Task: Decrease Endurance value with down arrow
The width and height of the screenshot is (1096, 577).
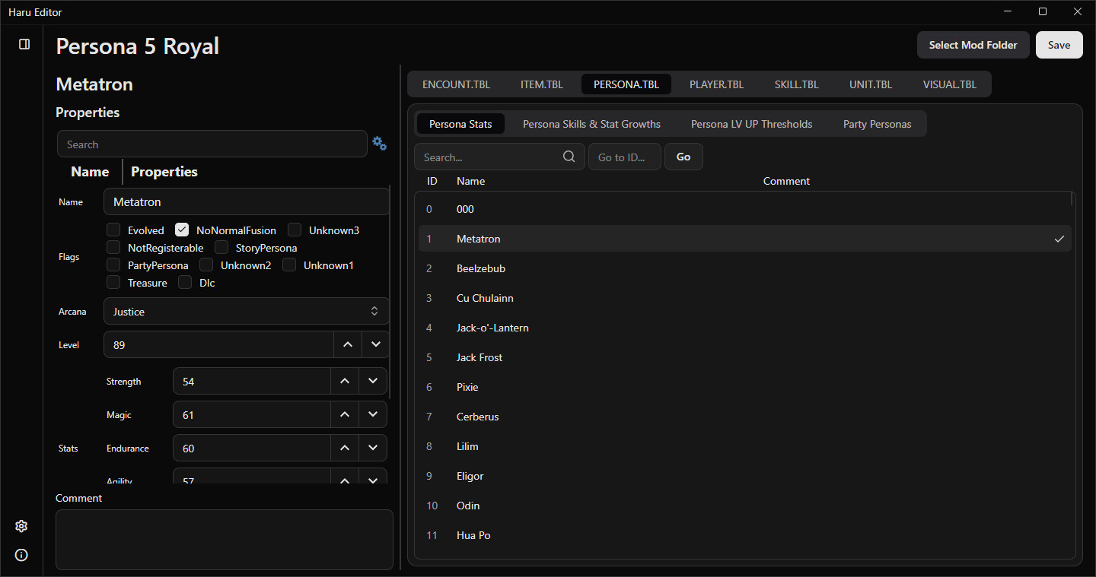Action: tap(373, 448)
